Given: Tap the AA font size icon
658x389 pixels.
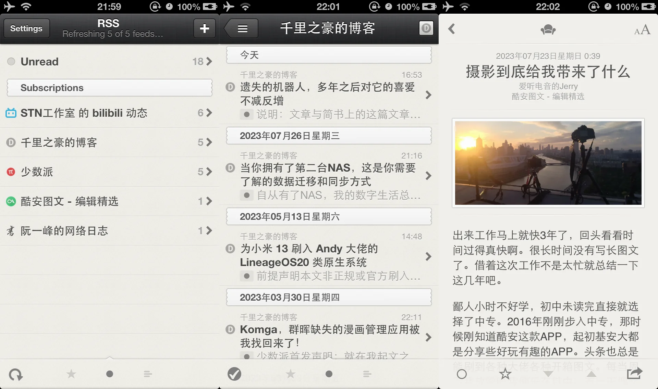Looking at the screenshot, I should coord(642,30).
